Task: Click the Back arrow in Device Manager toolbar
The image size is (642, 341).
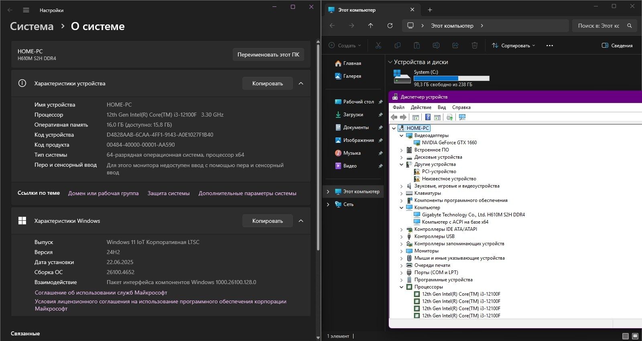Action: point(394,117)
